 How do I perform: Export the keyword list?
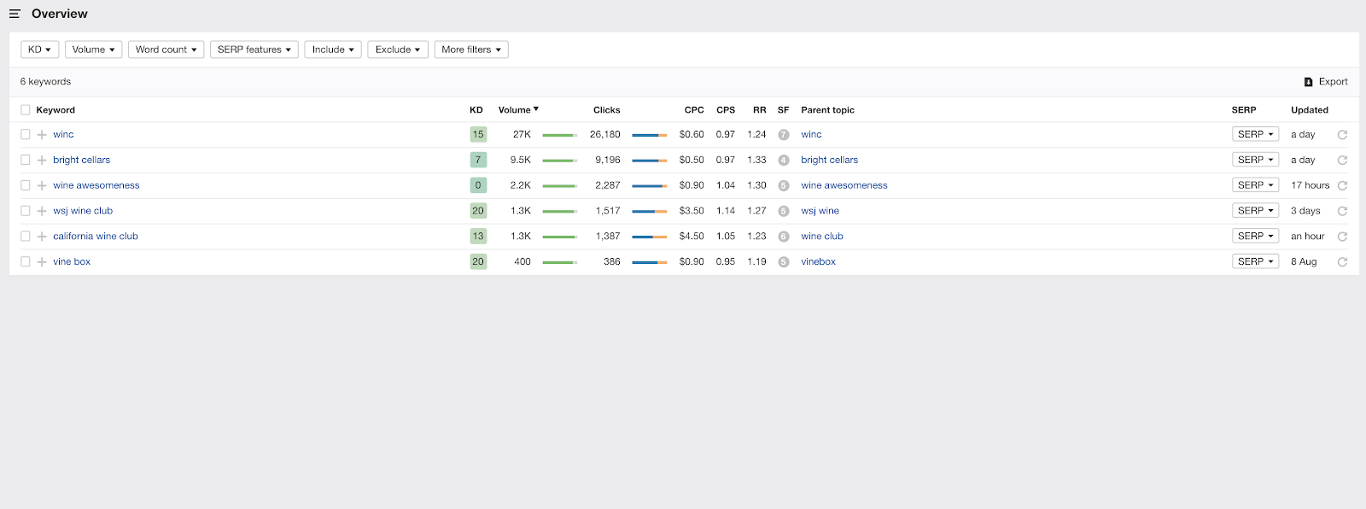[x=1326, y=82]
